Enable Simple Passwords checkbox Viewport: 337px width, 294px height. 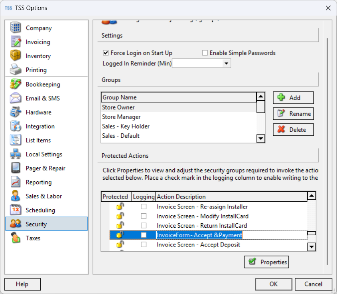coord(205,53)
